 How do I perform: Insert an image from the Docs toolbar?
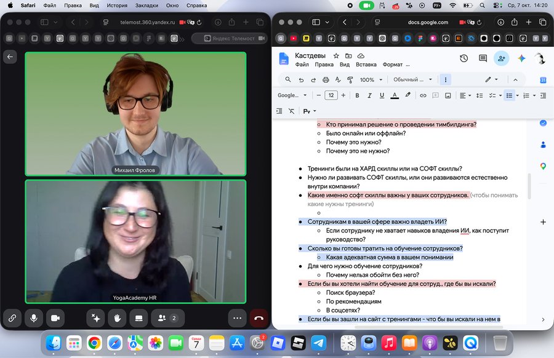(x=448, y=95)
